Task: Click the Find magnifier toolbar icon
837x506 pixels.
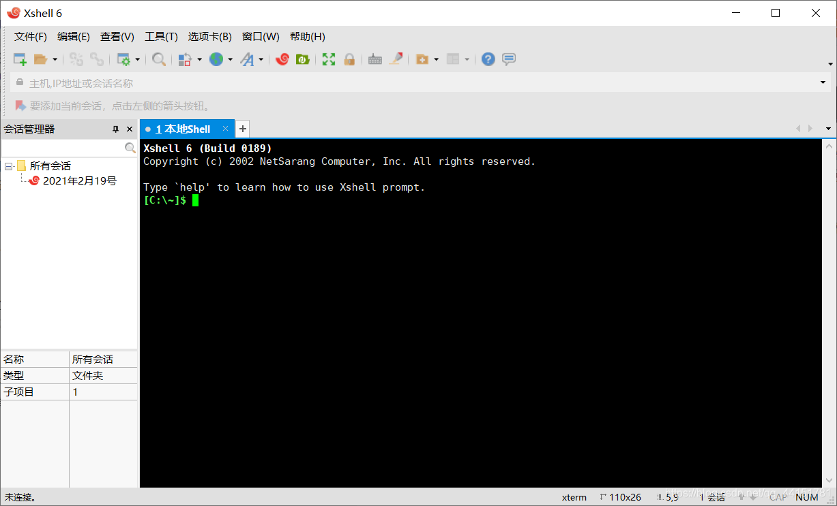Action: [x=159, y=59]
